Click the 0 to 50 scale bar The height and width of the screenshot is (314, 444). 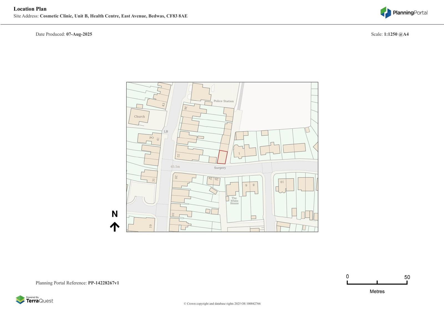tap(377, 283)
